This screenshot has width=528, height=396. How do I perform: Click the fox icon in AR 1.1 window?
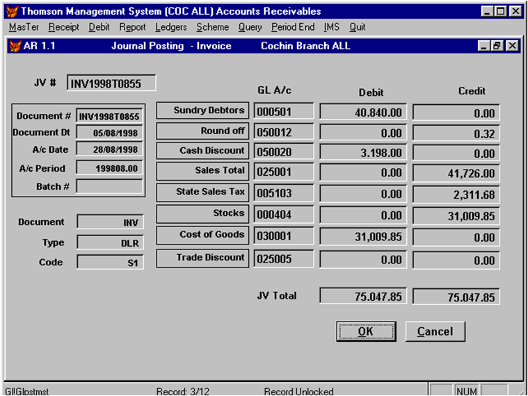click(15, 46)
